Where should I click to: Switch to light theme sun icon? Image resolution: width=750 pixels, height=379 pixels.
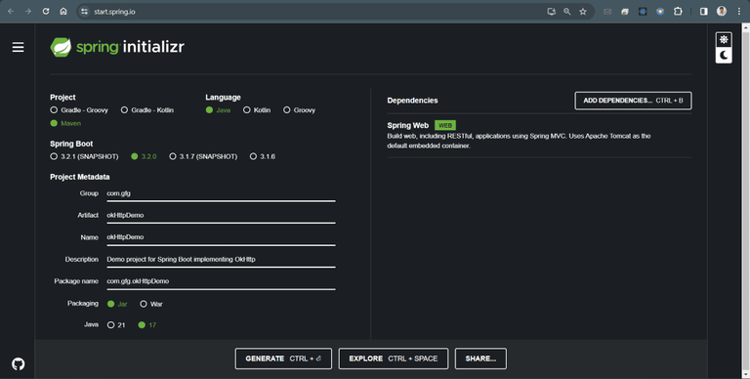[x=724, y=40]
